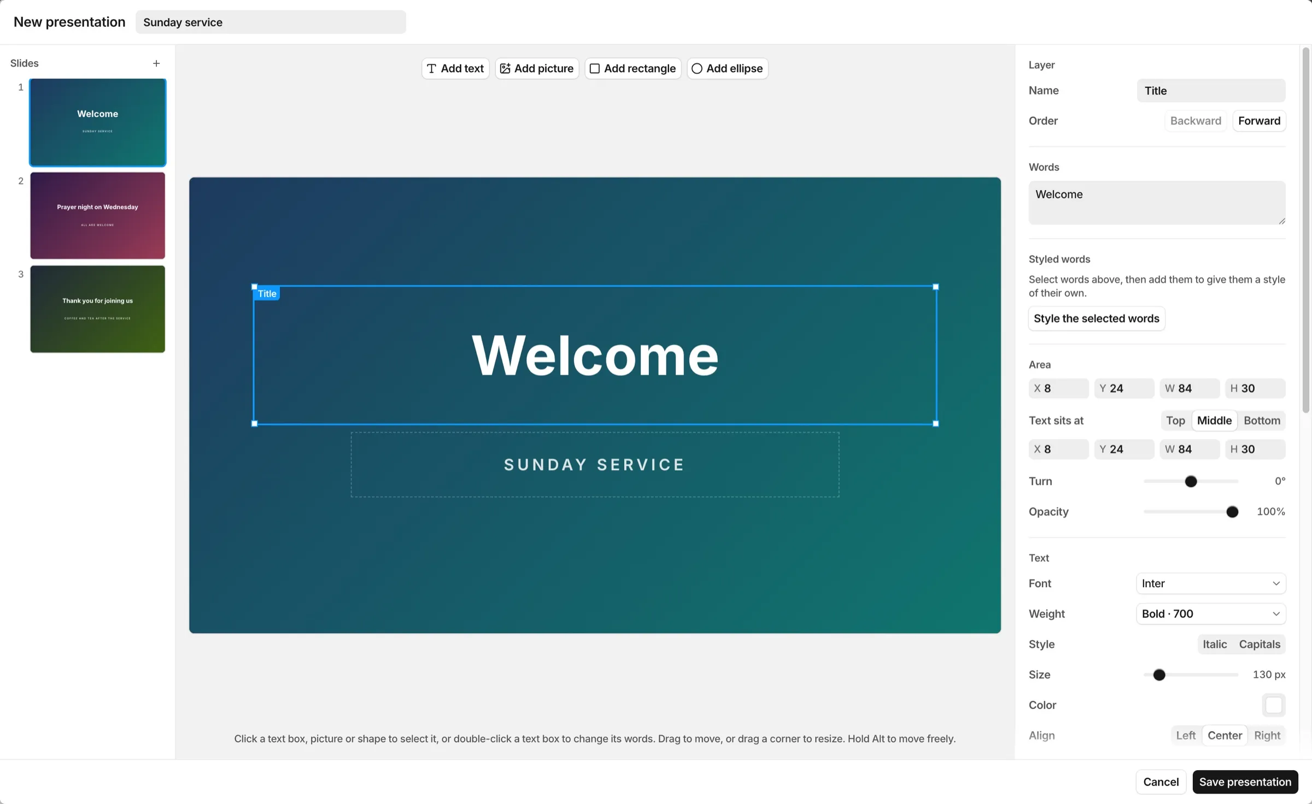Click the bottom-left resize handle of Title box

click(254, 423)
